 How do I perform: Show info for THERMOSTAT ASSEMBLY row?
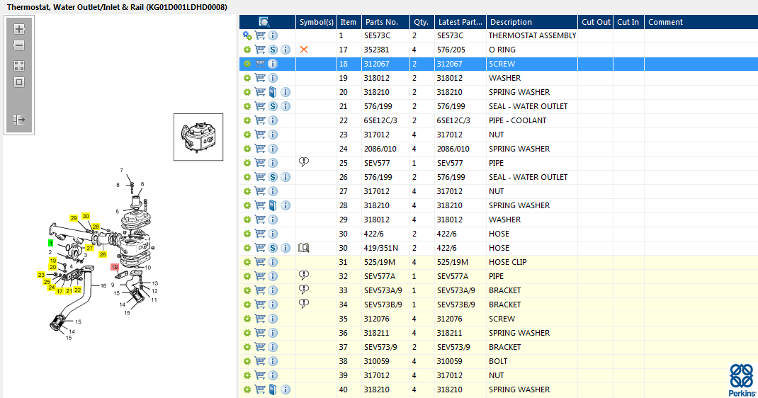coord(273,35)
